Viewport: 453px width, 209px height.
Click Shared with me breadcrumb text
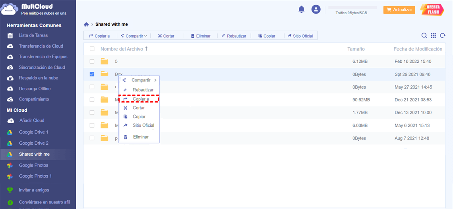(x=112, y=24)
